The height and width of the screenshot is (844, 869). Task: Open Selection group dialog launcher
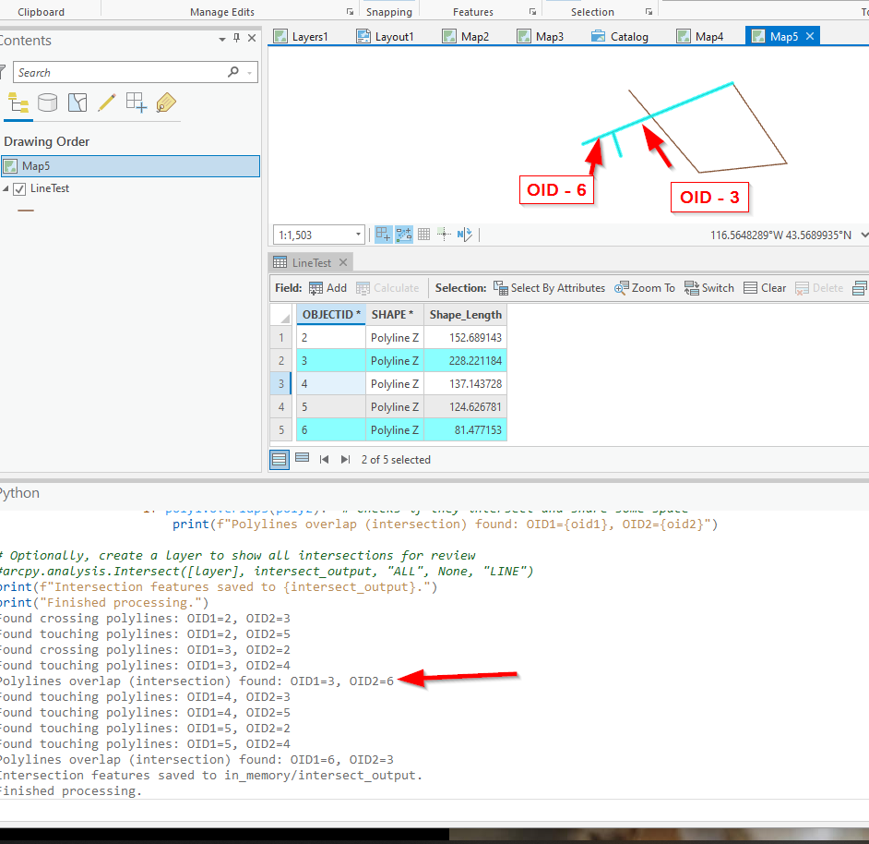click(x=649, y=12)
